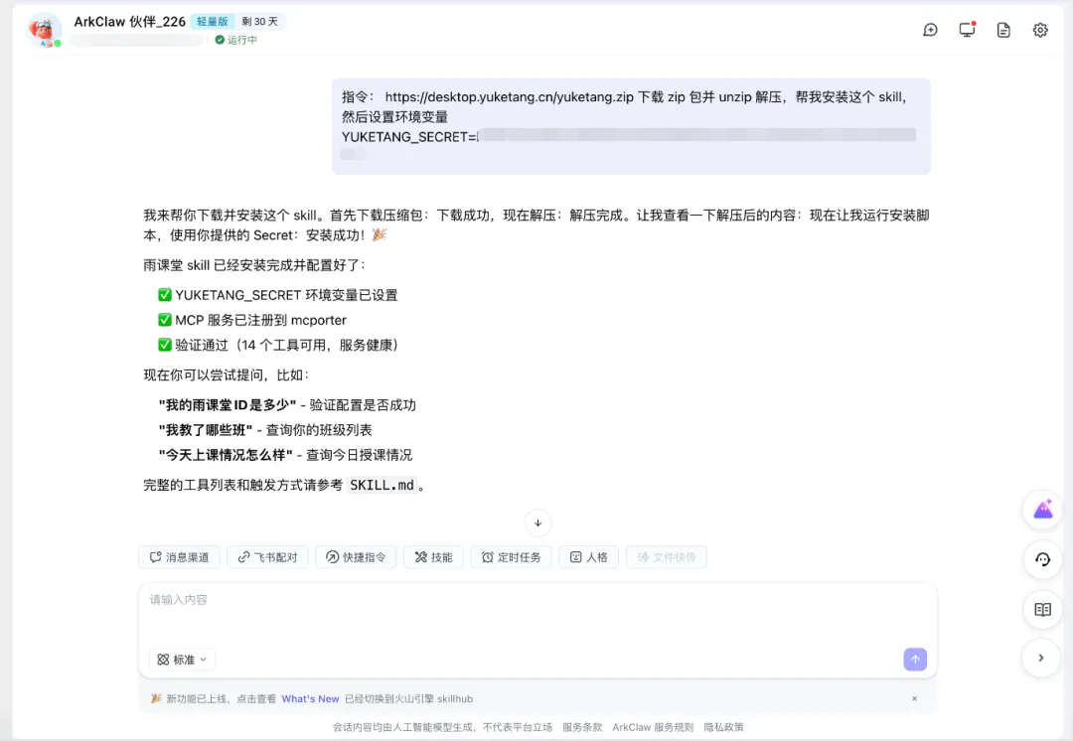Click the 文件快传 file transfer button
The height and width of the screenshot is (741, 1073).
click(x=667, y=557)
